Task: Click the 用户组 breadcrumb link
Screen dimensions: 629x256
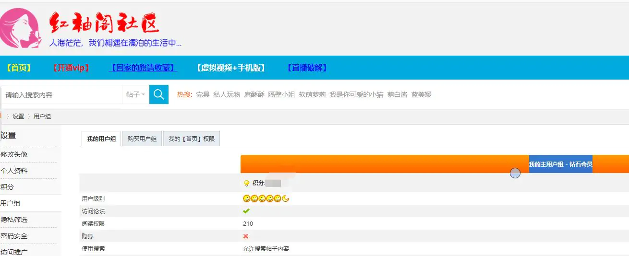Action: point(42,116)
